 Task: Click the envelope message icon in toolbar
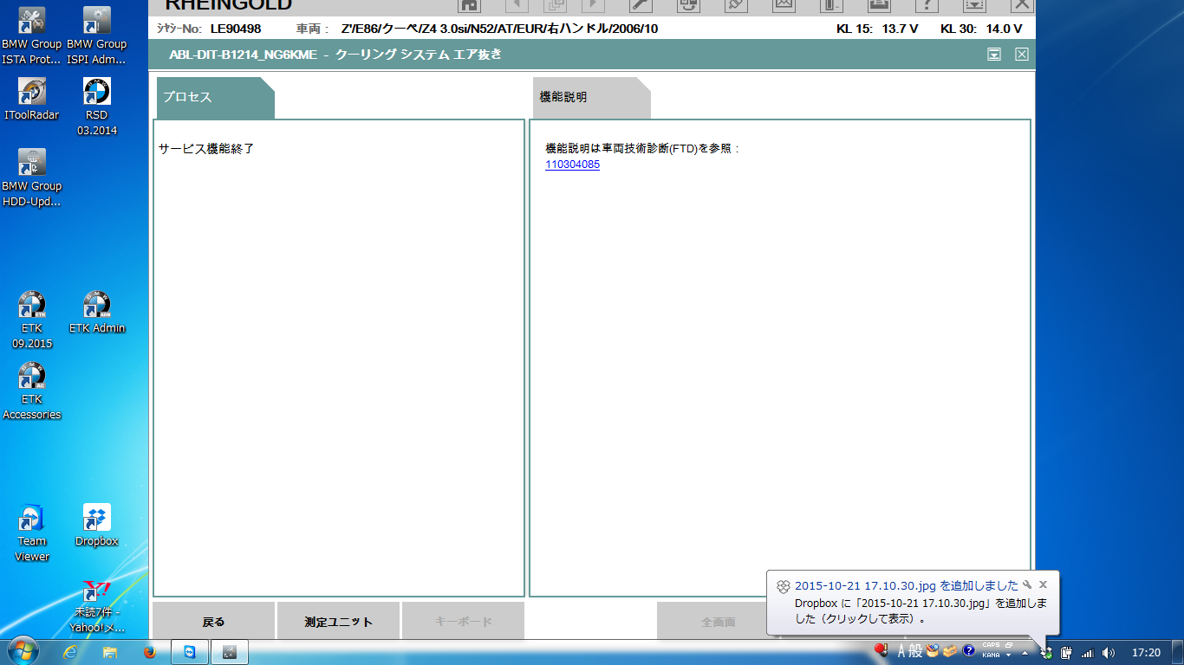784,5
